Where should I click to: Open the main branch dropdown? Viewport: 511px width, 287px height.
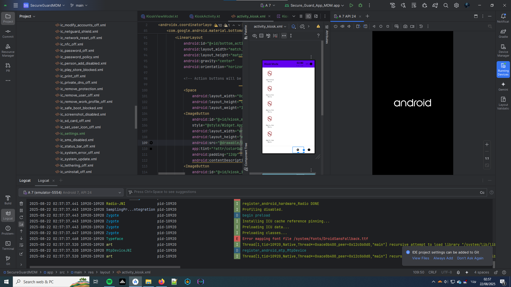click(79, 5)
